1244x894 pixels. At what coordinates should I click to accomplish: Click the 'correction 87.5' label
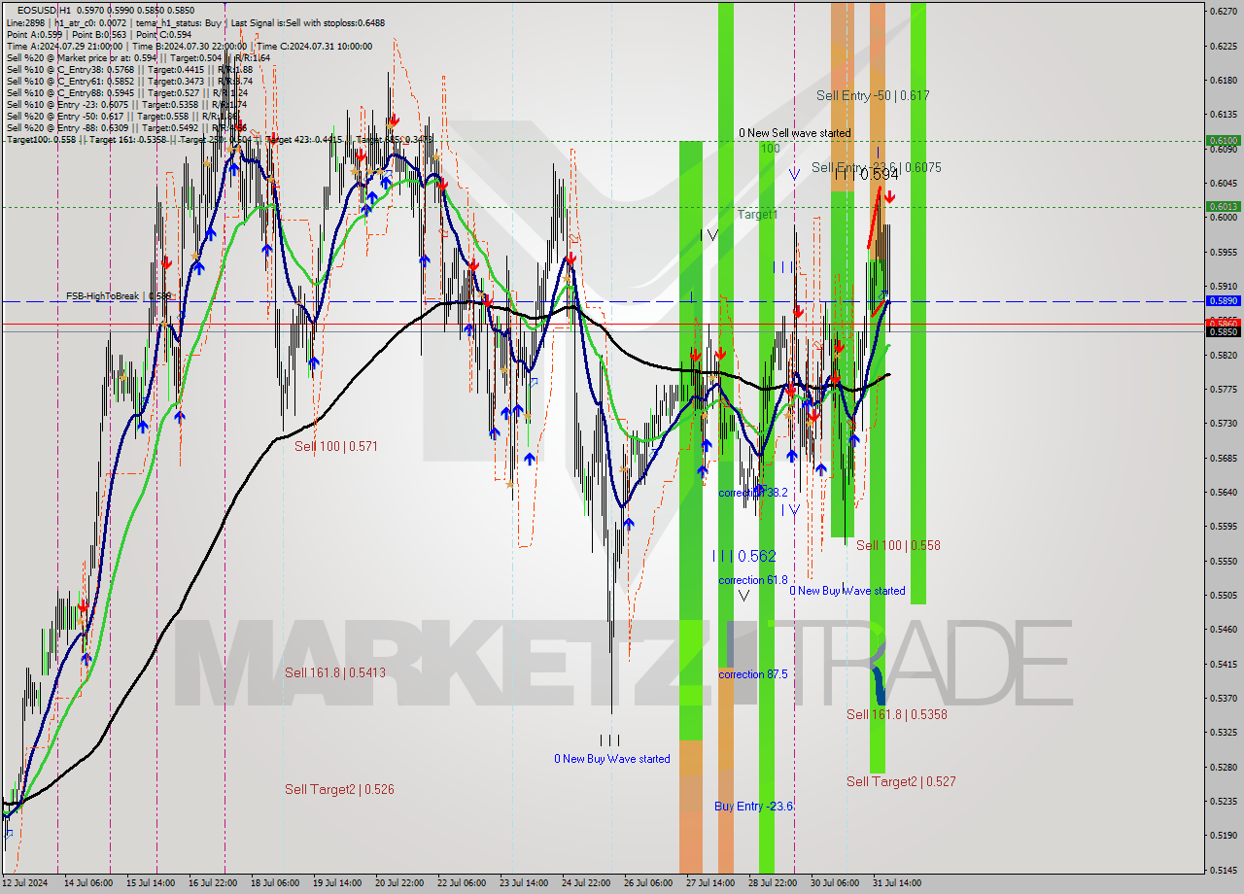(753, 674)
